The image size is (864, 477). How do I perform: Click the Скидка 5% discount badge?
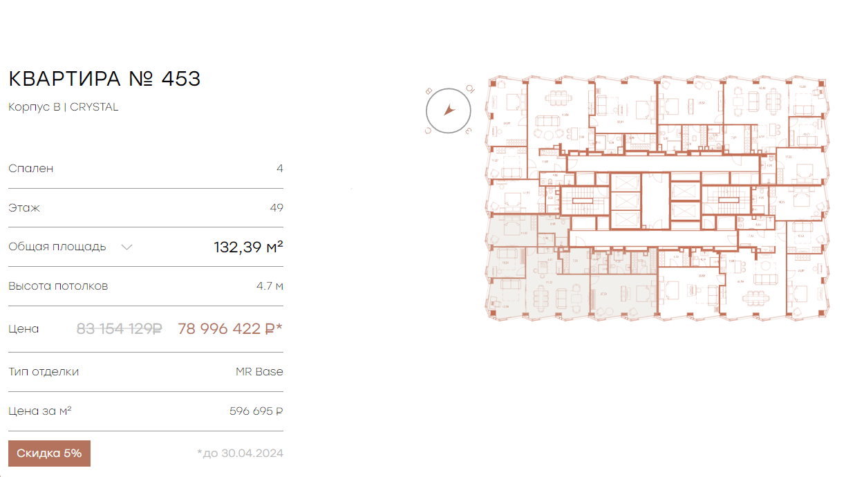coord(49,453)
